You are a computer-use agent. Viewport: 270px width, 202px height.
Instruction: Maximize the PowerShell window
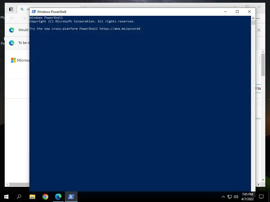click(x=237, y=12)
